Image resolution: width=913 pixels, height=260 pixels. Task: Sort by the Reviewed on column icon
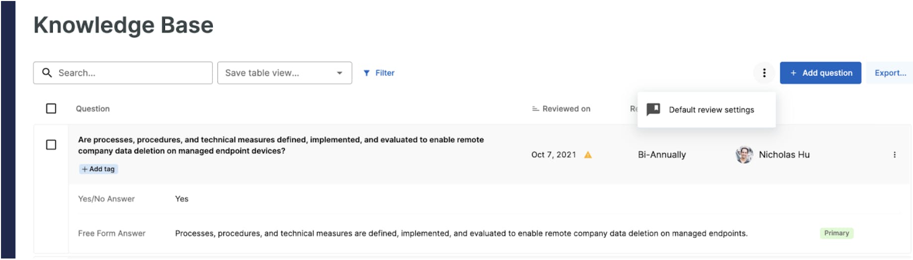[535, 109]
